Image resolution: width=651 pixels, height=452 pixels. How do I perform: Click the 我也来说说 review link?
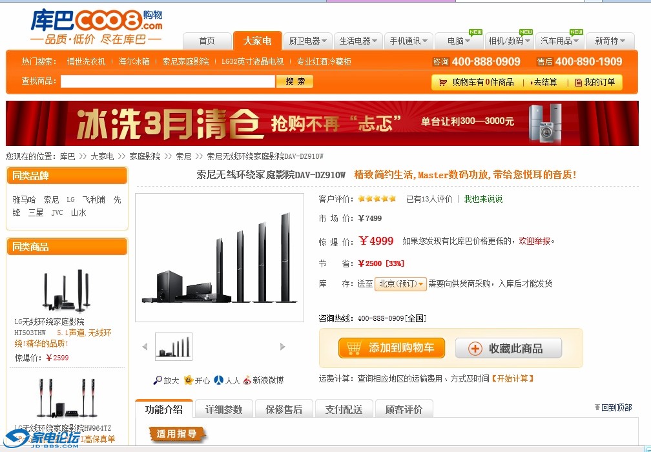483,199
